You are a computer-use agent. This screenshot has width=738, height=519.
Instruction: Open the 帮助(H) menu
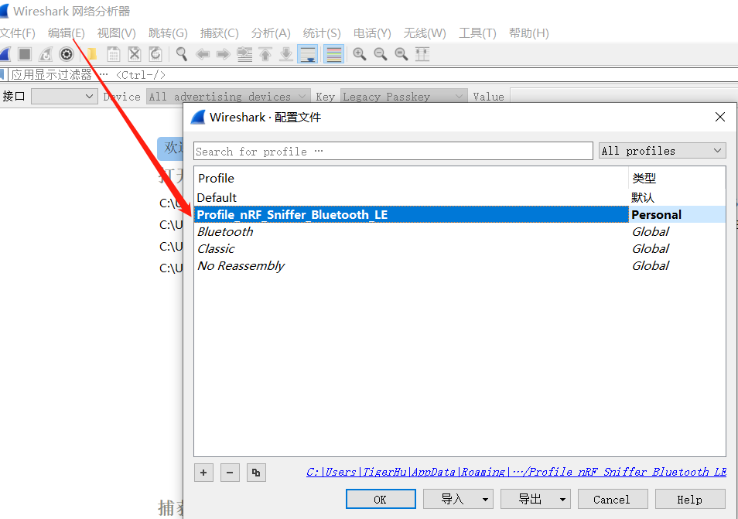(529, 33)
